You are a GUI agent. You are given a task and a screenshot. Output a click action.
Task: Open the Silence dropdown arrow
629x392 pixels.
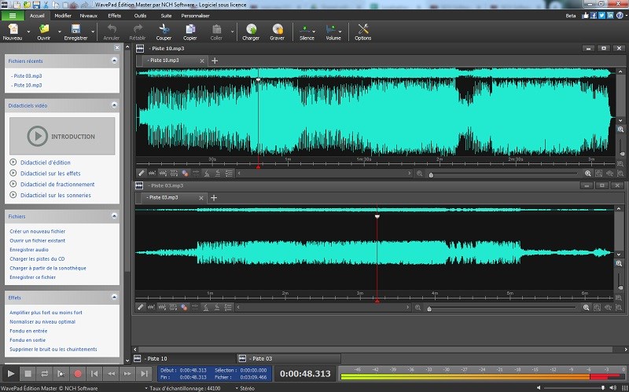click(x=314, y=31)
